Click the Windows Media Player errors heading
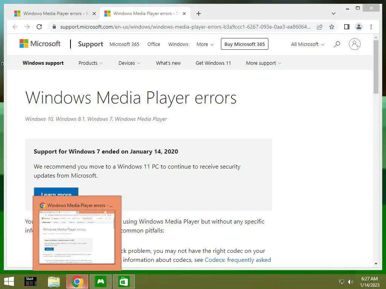Viewport: 386px width, 289px height. point(131,97)
